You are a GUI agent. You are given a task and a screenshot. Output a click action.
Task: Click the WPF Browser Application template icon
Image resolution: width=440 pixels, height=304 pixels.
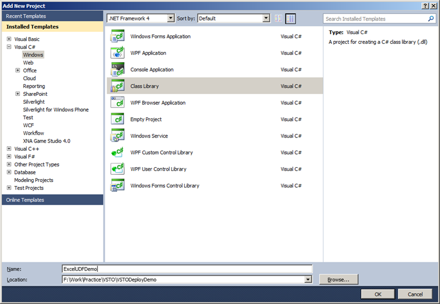pyautogui.click(x=118, y=103)
